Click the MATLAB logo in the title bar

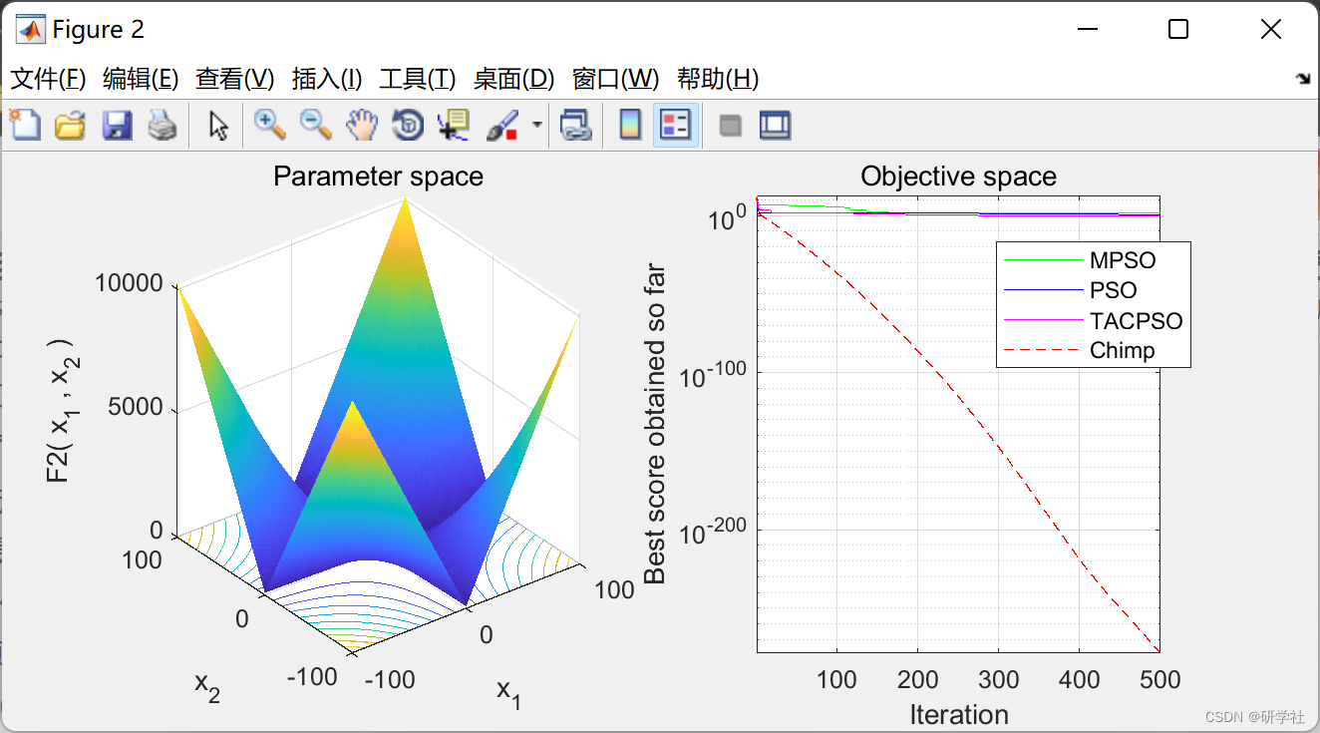click(30, 30)
